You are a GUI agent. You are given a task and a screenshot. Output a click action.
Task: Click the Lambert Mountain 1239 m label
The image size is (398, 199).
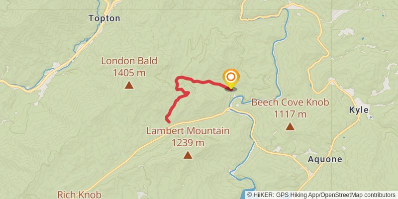coord(188,137)
